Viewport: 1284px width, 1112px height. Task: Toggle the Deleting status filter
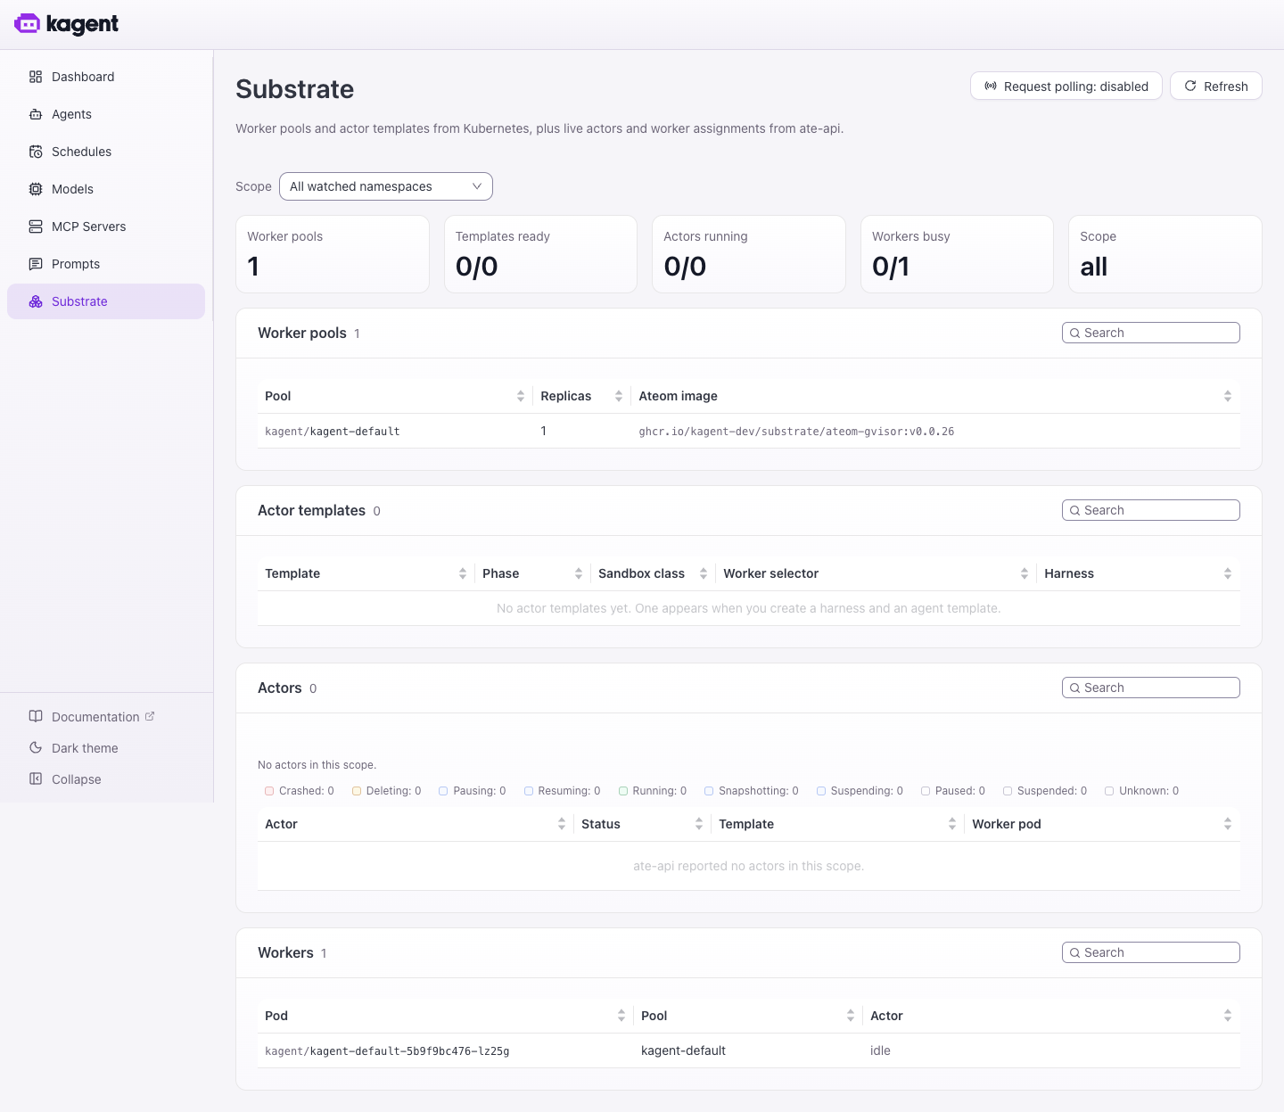(x=387, y=791)
